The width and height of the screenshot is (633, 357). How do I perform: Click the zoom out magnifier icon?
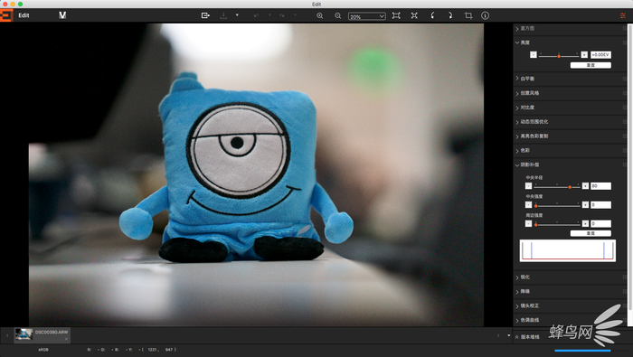tap(338, 15)
